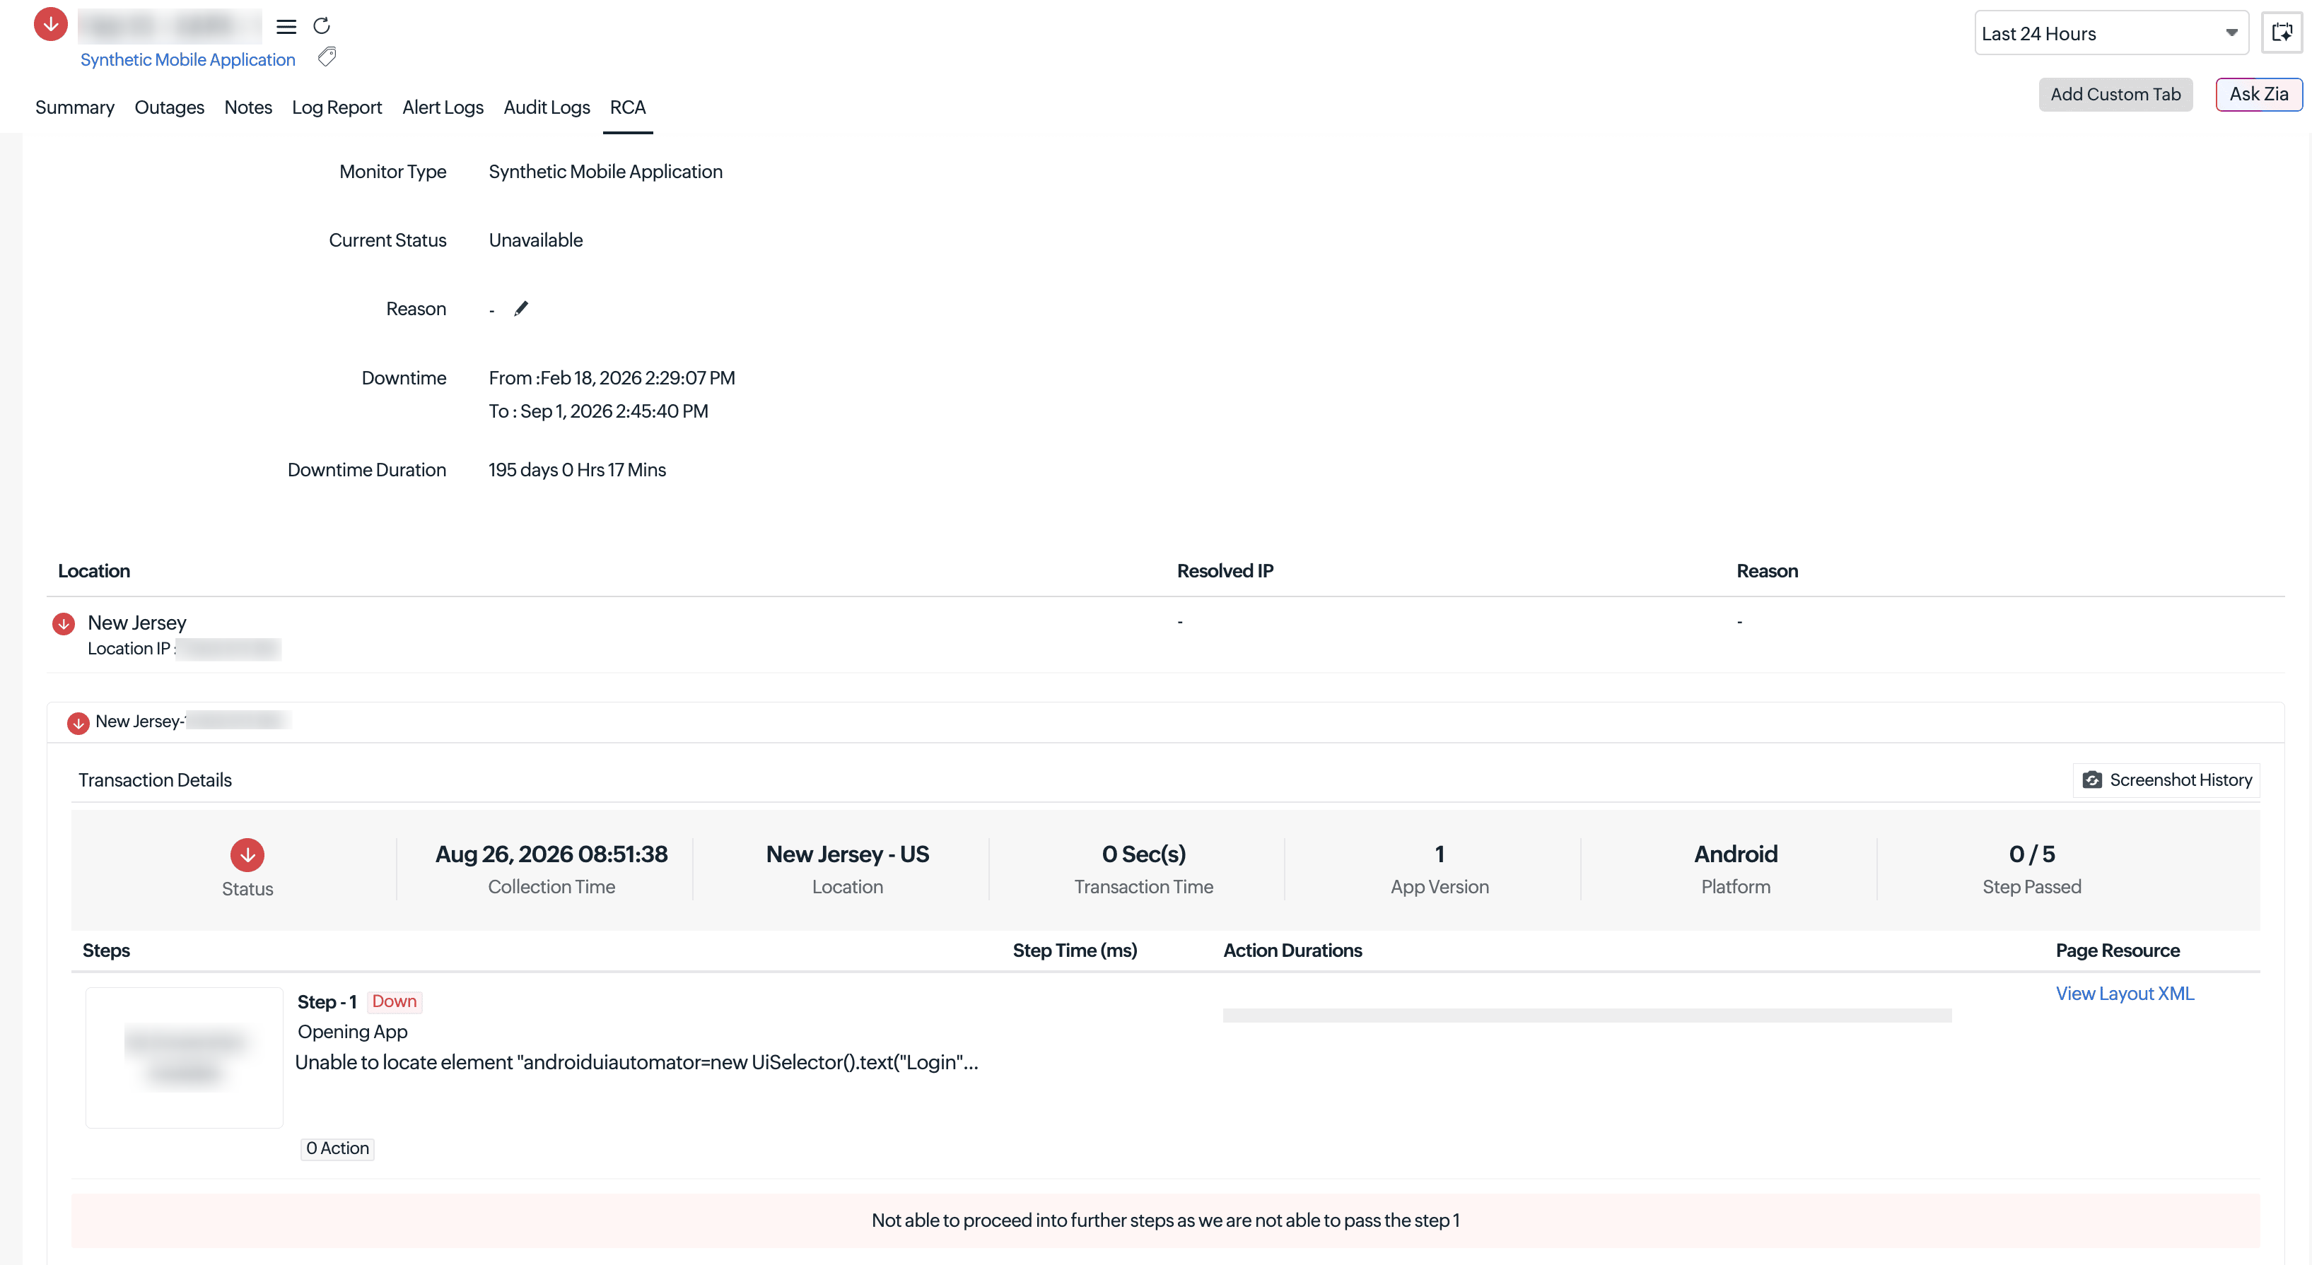Expand the New Jersey transaction section header
The image size is (2312, 1265).
point(1165,722)
